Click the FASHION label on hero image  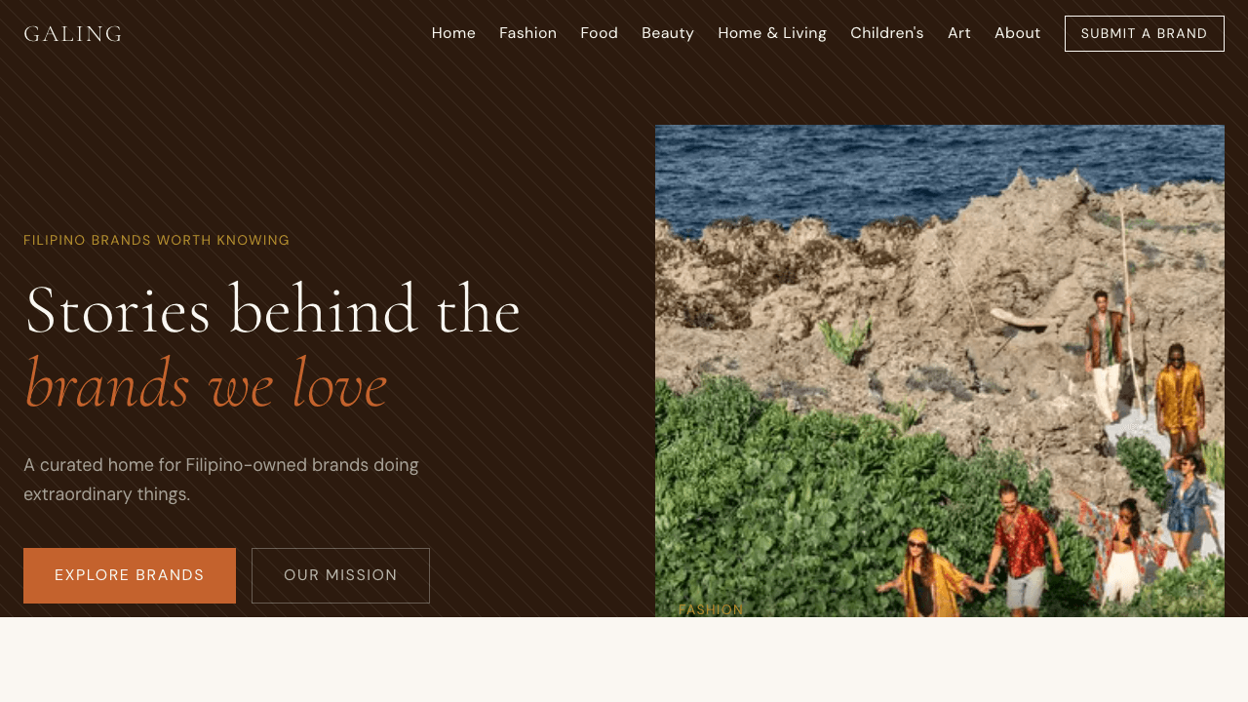(x=711, y=609)
